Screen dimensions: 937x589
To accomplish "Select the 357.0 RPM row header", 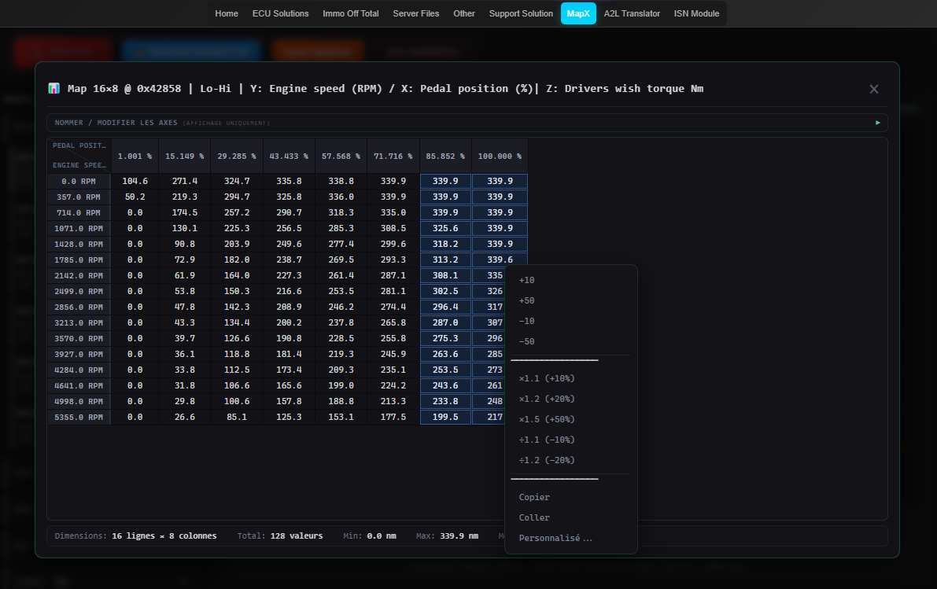I will 79,197.
